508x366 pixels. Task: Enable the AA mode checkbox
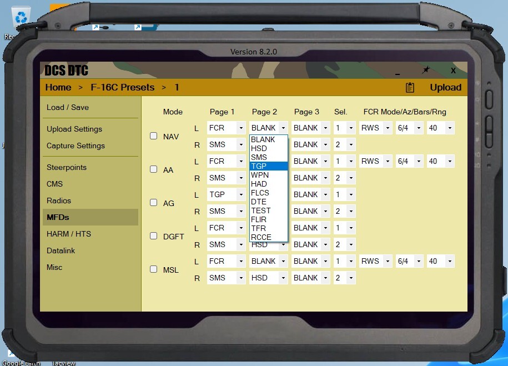click(x=154, y=169)
